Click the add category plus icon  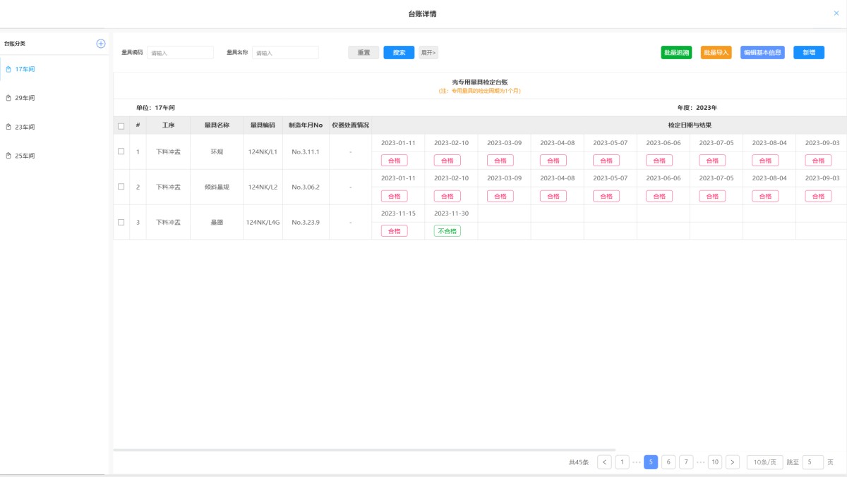[x=100, y=44]
